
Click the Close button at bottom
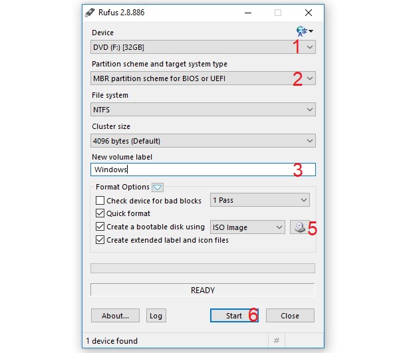click(x=290, y=316)
